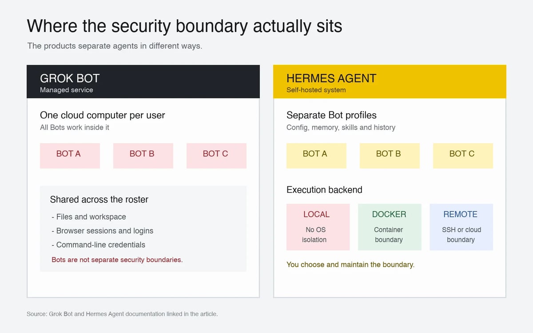Click the HERMES AGENT header banner
Image resolution: width=533 pixels, height=333 pixels.
pos(390,82)
